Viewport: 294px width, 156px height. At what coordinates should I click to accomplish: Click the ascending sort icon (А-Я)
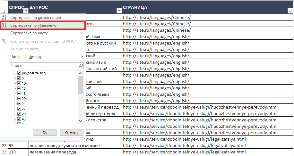coord(4,18)
